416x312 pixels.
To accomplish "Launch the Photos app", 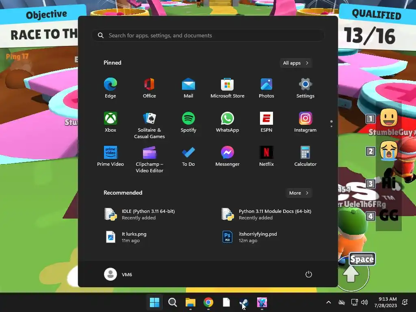I will (x=266, y=88).
